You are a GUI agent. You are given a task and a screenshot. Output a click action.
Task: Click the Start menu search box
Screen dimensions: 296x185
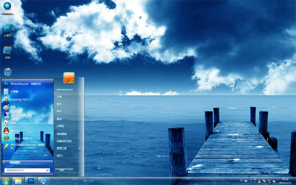click(x=27, y=170)
